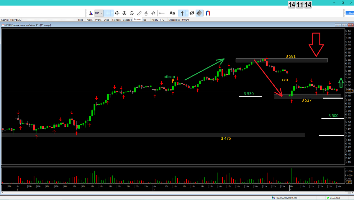Screen dimensions: 354x200
Task: Click the 3 475 price label
Action: click(x=226, y=138)
